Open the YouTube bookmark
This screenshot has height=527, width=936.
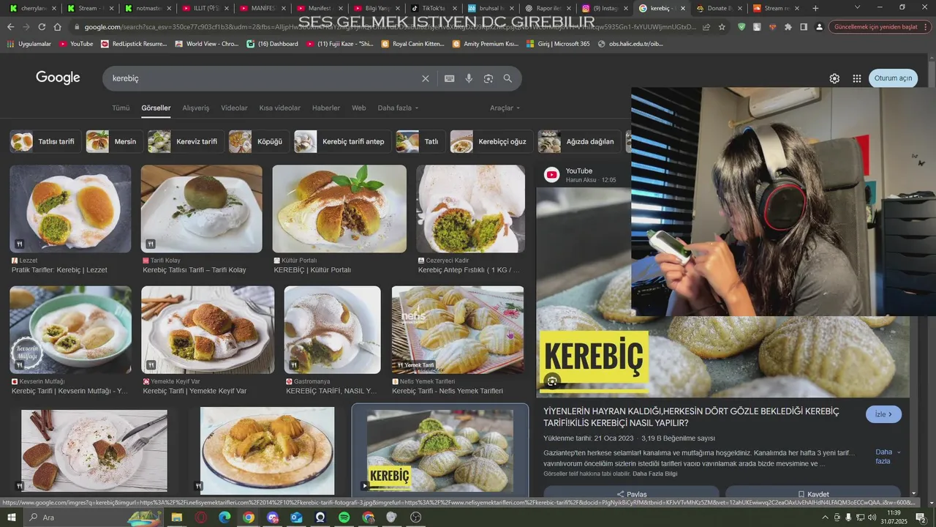pyautogui.click(x=76, y=44)
